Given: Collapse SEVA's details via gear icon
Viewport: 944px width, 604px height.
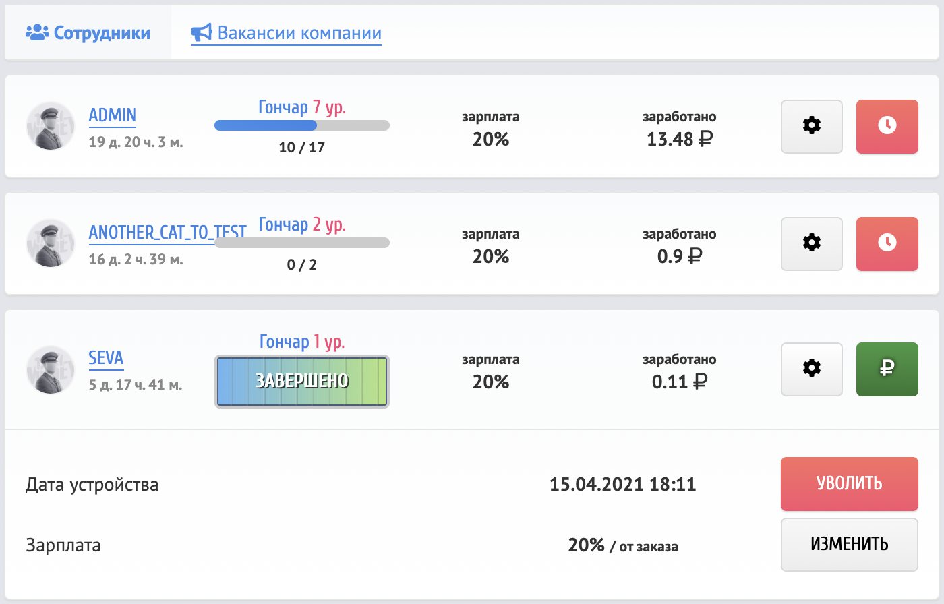Looking at the screenshot, I should (x=812, y=369).
